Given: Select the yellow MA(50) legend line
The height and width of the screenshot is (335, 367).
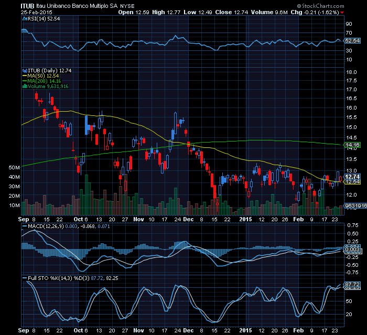Looking at the screenshot, I should pos(25,76).
